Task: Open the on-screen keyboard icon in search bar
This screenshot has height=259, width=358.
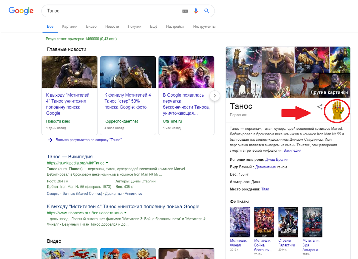Action: pyautogui.click(x=185, y=11)
